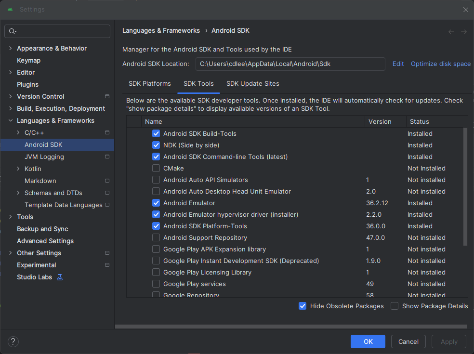Uncheck the NDK (Side by side) checkbox
The width and height of the screenshot is (474, 354).
(156, 145)
